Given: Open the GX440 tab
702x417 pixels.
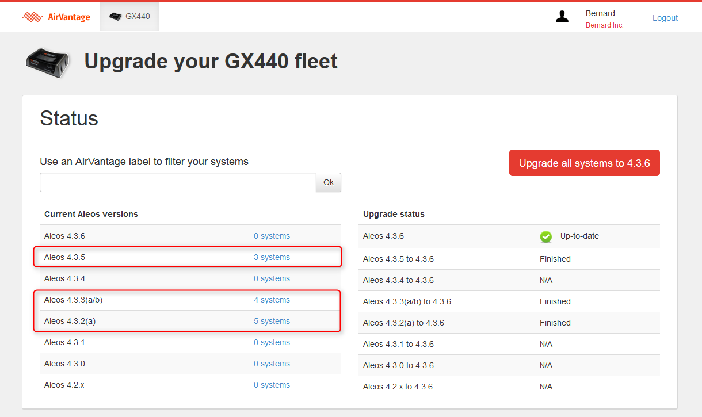Looking at the screenshot, I should pyautogui.click(x=129, y=17).
